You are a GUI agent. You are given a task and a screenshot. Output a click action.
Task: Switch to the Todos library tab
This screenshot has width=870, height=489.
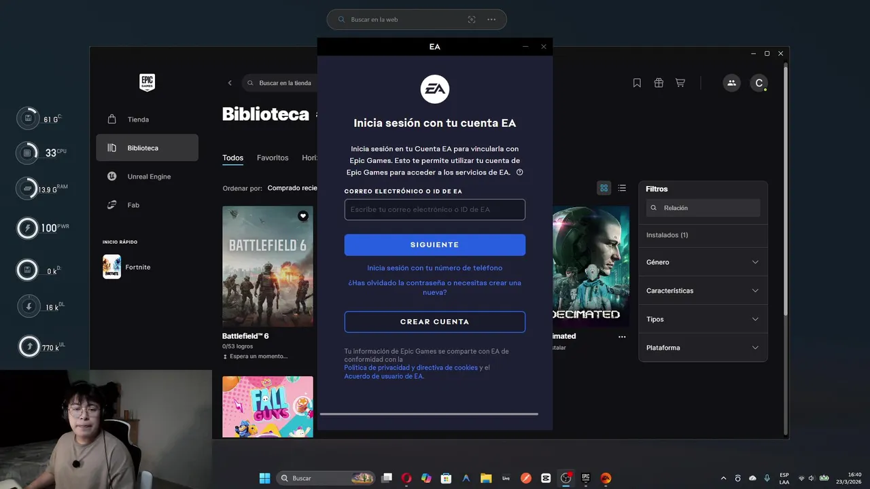(232, 158)
